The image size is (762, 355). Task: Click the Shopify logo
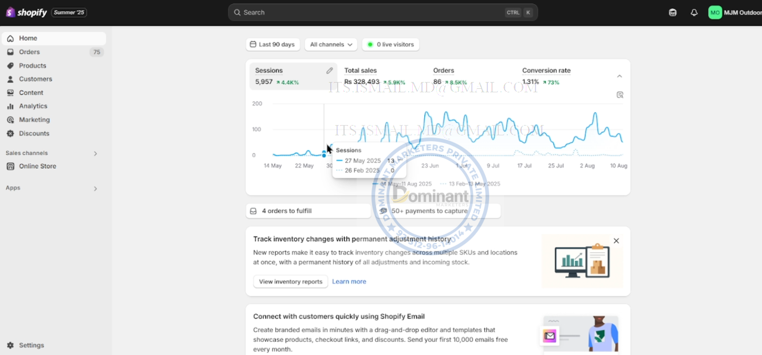coord(27,12)
